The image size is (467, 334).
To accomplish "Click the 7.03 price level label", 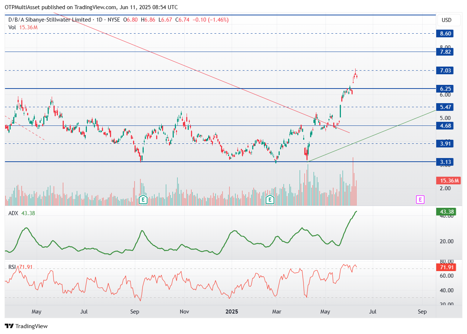I will (x=445, y=71).
